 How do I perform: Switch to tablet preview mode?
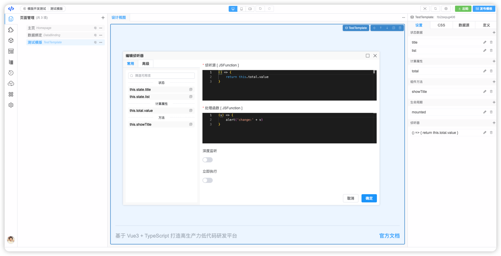coord(250,9)
